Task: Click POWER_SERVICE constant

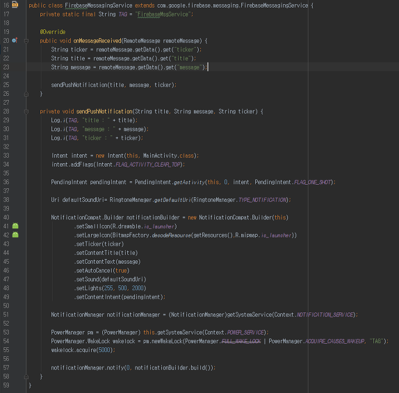Action: (245, 332)
